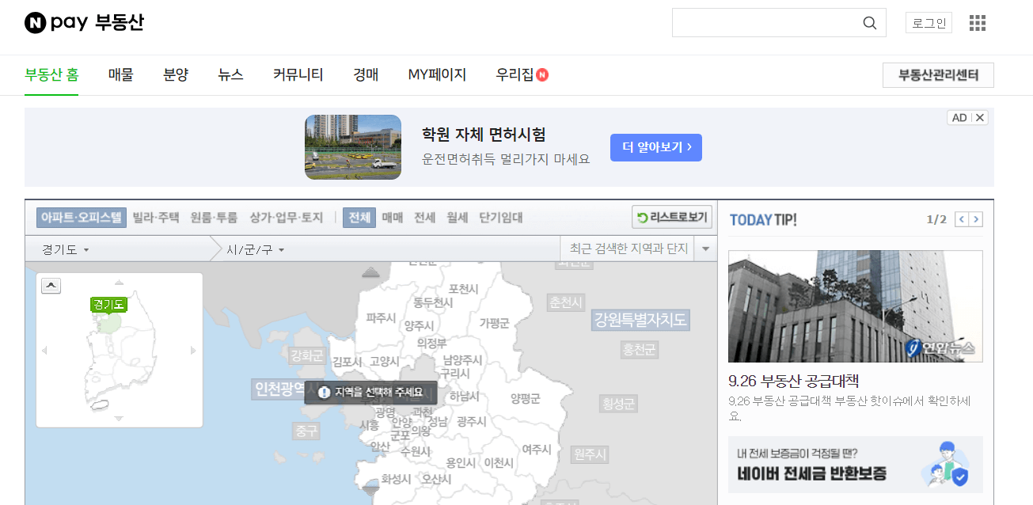
Task: Select the 월세 filter option
Action: point(458,217)
